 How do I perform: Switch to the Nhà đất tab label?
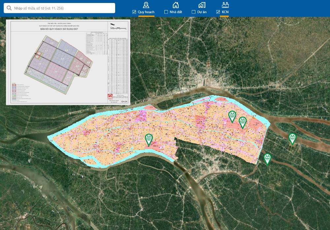tap(176, 12)
